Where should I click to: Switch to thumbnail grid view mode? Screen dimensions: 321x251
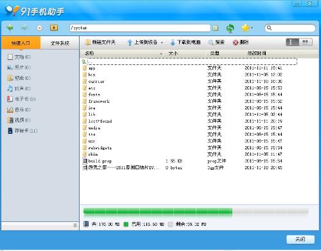(x=306, y=42)
